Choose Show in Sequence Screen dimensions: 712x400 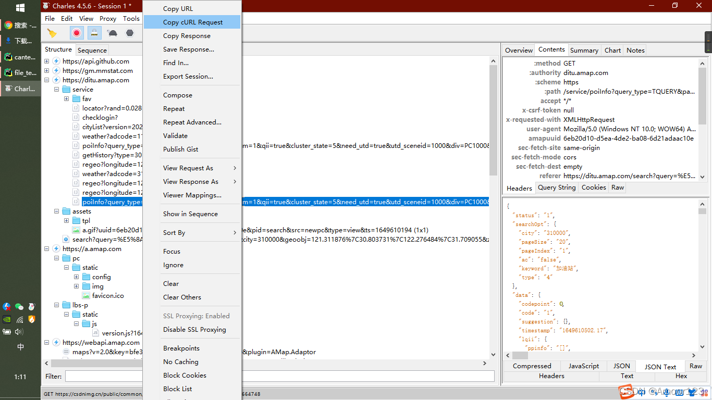click(x=192, y=214)
